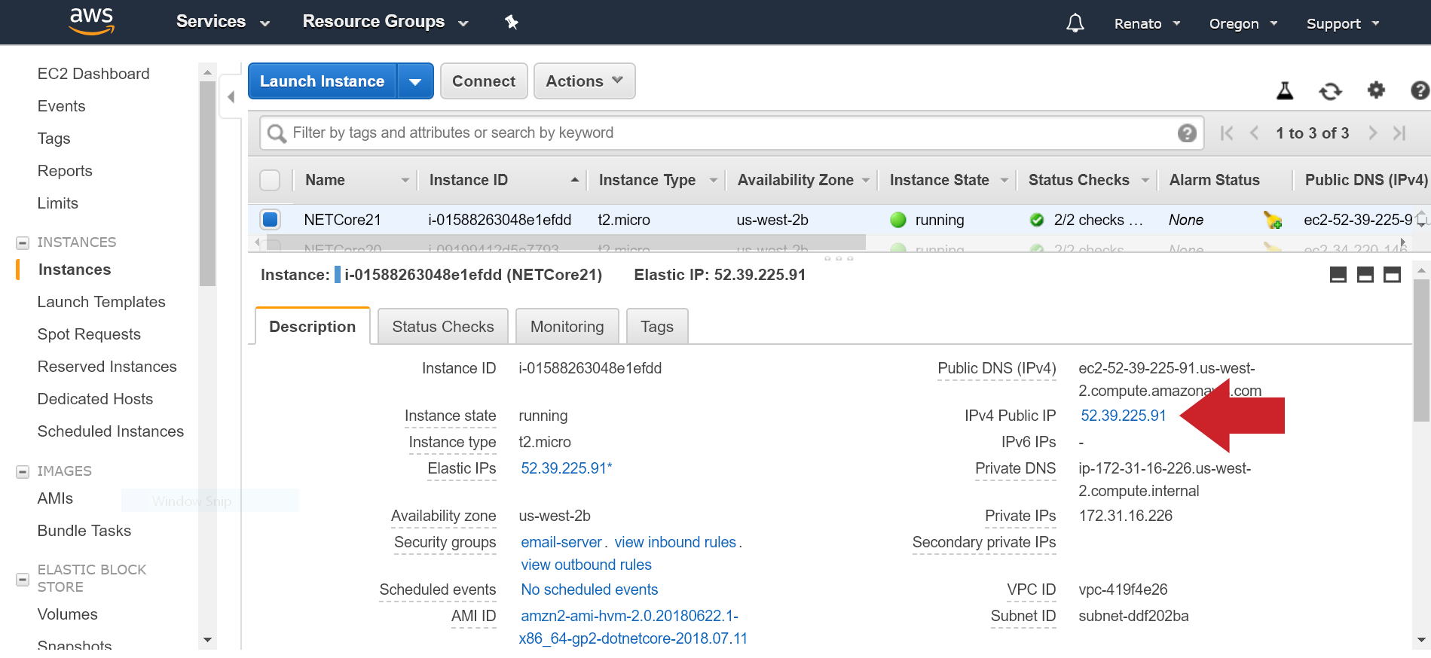Switch to the Status Checks tab
The height and width of the screenshot is (658, 1431).
(x=443, y=327)
